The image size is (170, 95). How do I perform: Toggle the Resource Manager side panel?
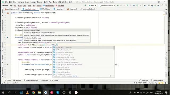tap(2, 26)
